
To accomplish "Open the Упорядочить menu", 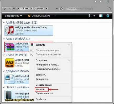I will (x=13, y=16).
